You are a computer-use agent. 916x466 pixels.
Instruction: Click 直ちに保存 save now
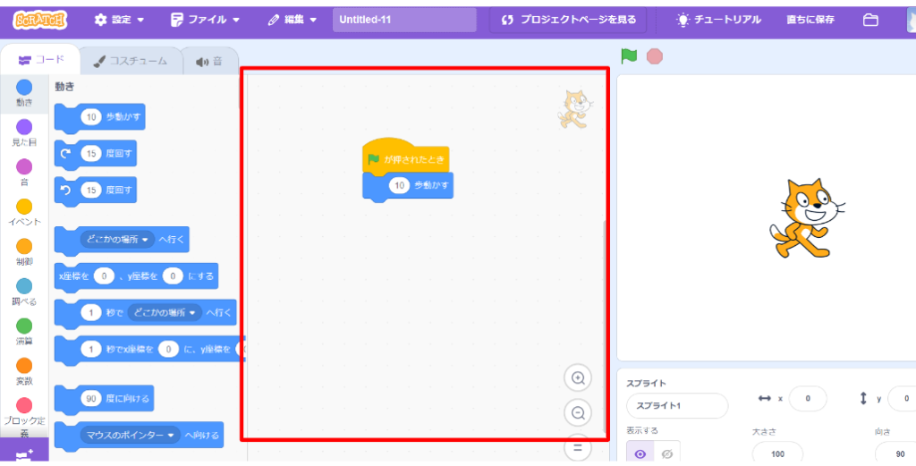coord(810,20)
